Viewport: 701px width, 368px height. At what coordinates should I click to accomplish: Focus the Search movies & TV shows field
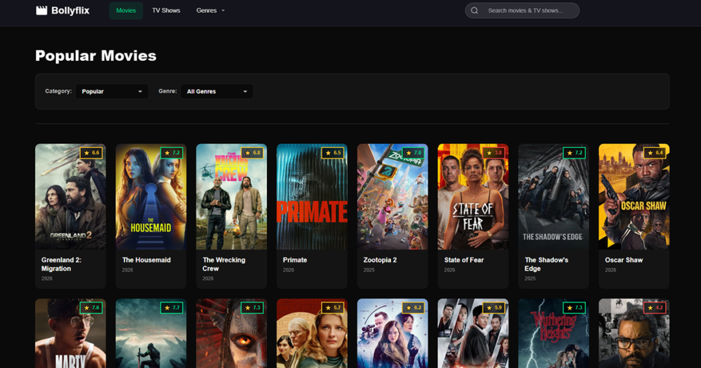click(522, 11)
